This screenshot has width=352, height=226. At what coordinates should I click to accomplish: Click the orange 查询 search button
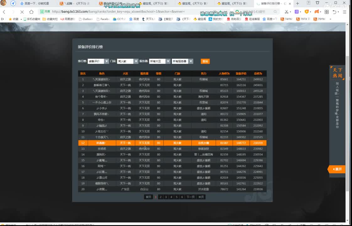(x=205, y=61)
